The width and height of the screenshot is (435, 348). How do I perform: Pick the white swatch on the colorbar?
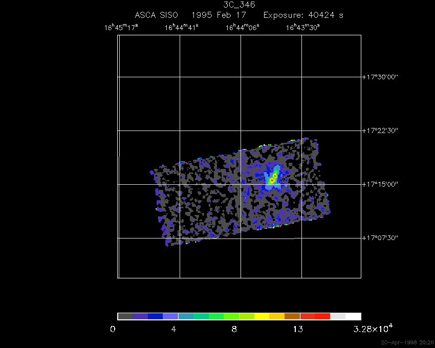tap(353, 316)
